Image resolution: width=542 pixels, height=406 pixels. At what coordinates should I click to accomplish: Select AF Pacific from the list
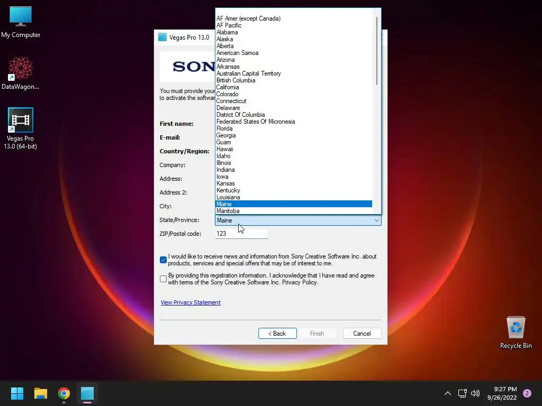click(293, 25)
